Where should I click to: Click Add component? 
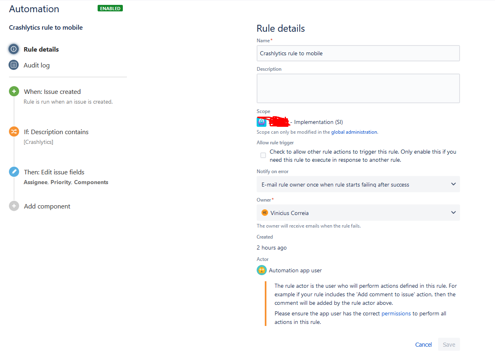tap(47, 206)
